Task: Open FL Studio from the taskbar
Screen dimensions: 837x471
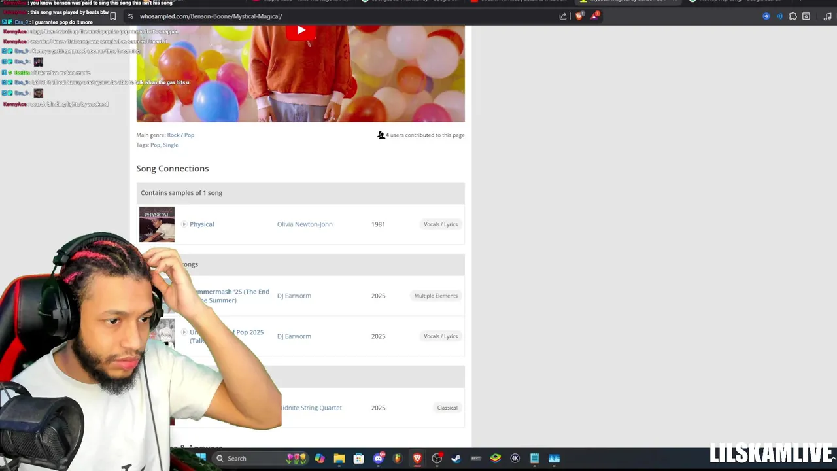Action: point(398,459)
